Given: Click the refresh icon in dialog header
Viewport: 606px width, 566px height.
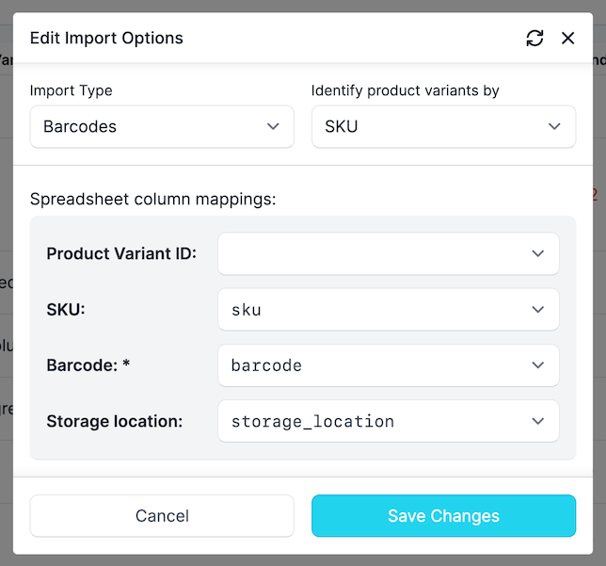Looking at the screenshot, I should click(x=534, y=38).
